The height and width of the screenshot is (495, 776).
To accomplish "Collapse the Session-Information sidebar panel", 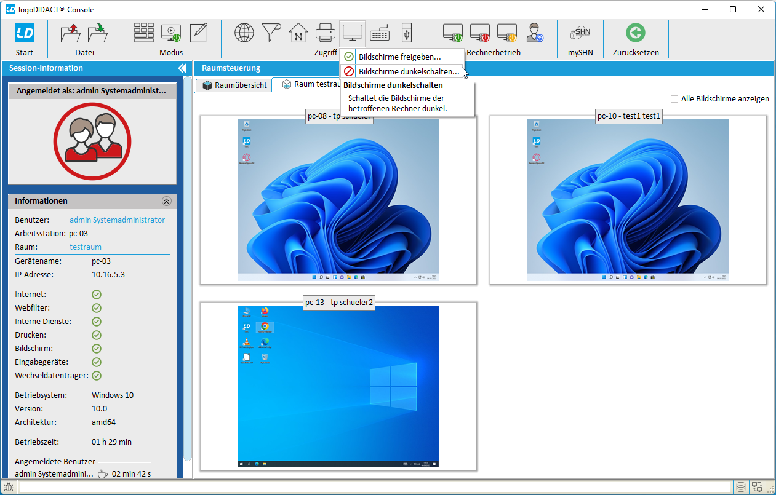I will click(182, 68).
